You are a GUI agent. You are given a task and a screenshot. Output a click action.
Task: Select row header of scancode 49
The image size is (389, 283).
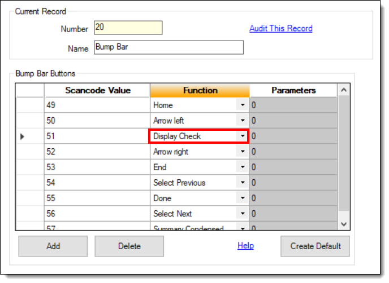(30, 105)
